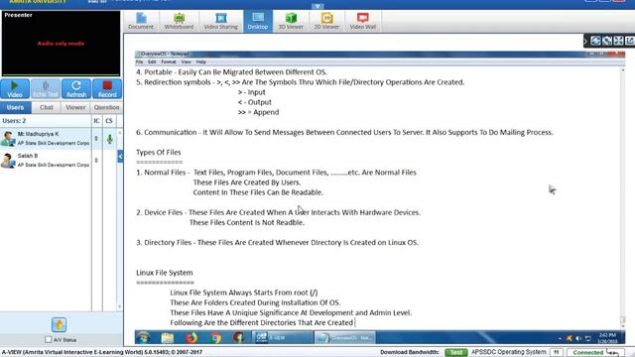Screen dimensions: 635x357
Task: Click the users list scrollbar
Action: tap(119, 220)
